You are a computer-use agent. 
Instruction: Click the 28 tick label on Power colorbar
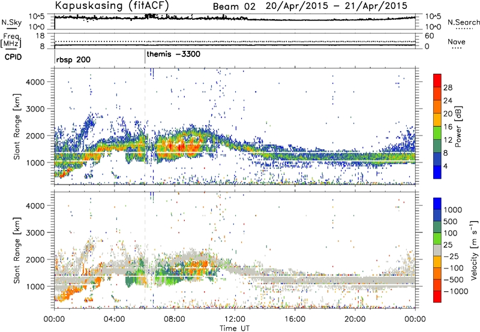[448, 87]
